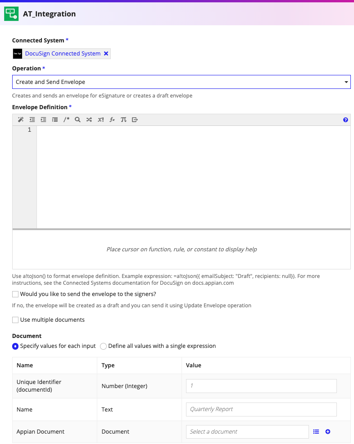Image resolution: width=354 pixels, height=444 pixels.
Task: Click the plus icon to upload a document
Action: point(328,431)
